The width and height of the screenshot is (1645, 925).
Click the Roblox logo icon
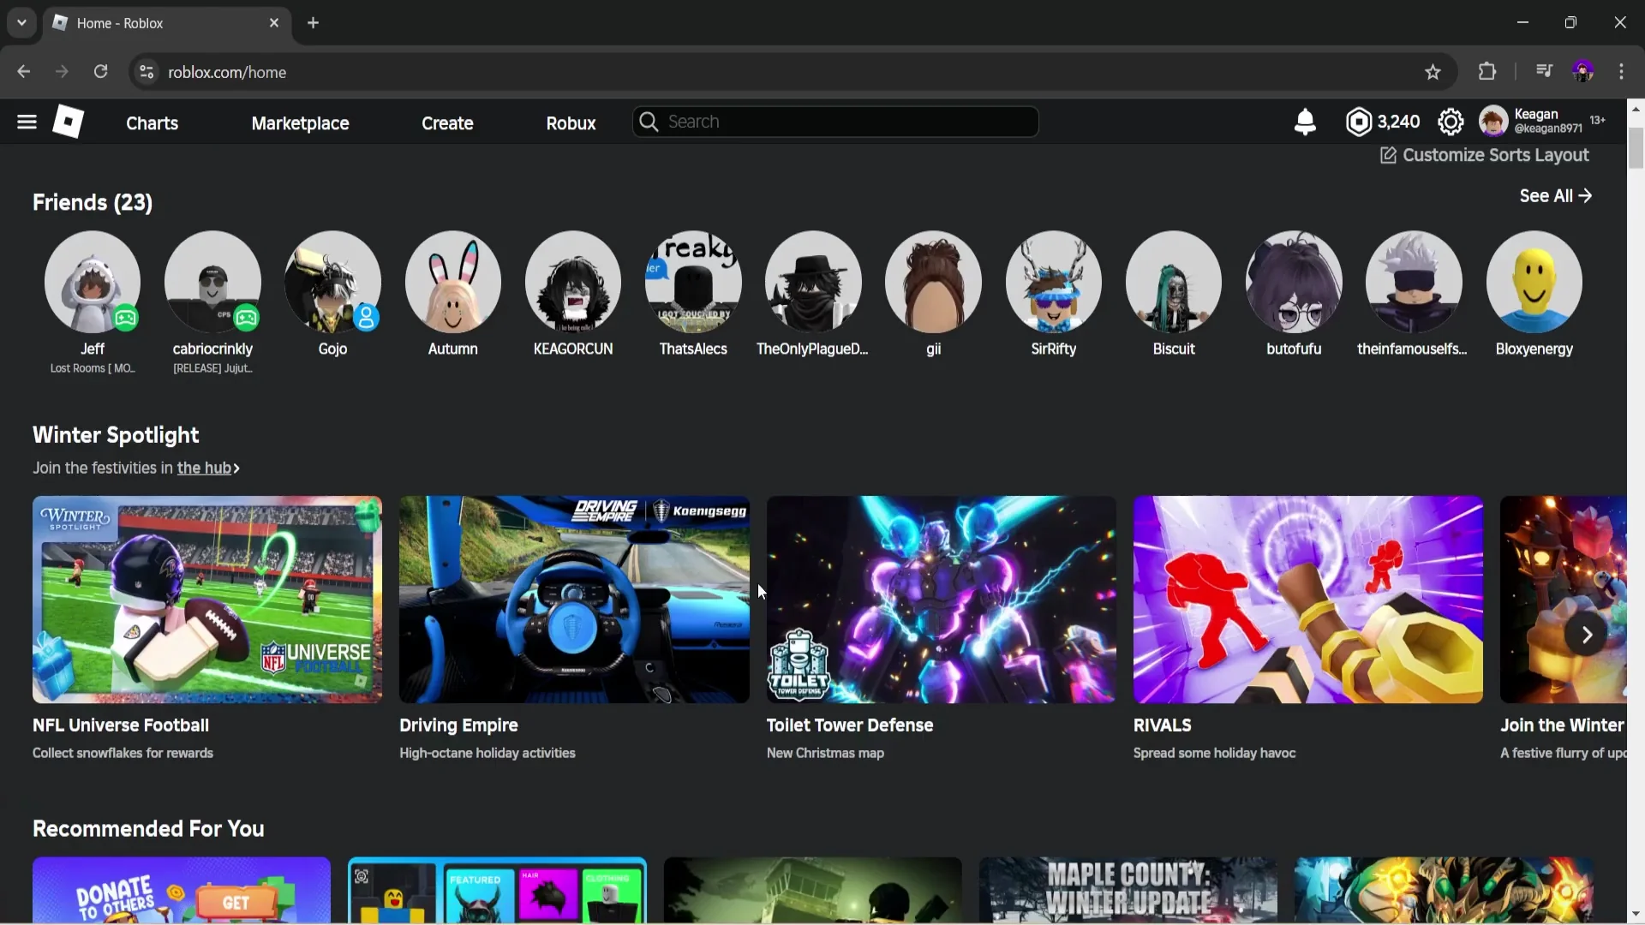(x=68, y=122)
